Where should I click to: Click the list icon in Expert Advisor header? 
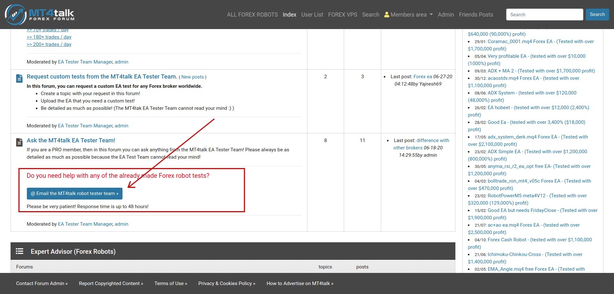pos(20,251)
